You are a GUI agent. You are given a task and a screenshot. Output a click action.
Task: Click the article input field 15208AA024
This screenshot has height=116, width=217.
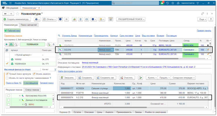(x=32, y=44)
